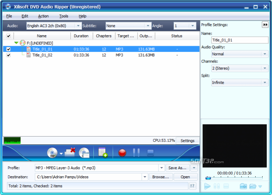Click the remove item icon with red X
This screenshot has width=272, height=195.
pos(70,152)
